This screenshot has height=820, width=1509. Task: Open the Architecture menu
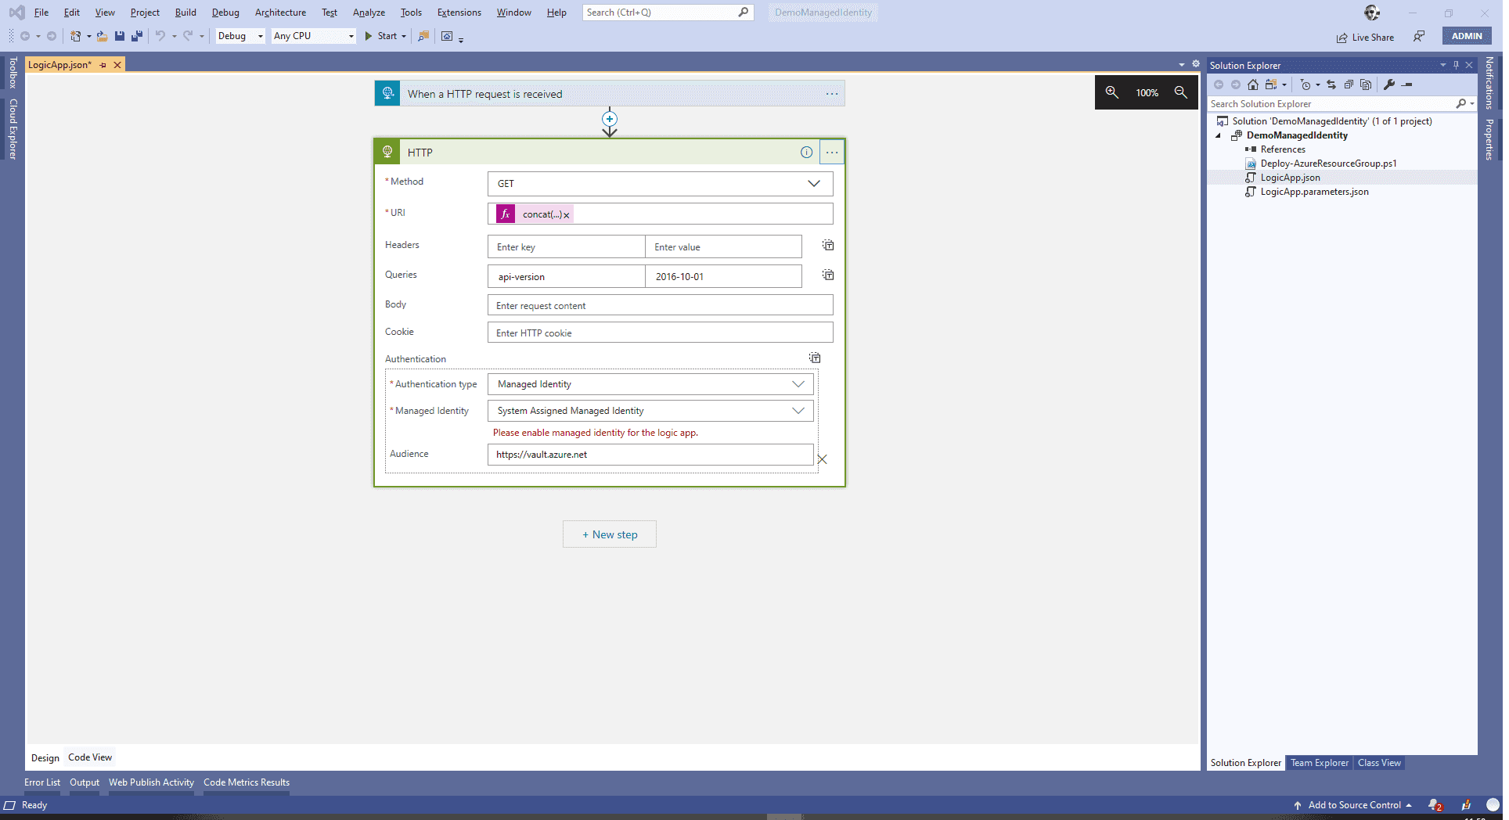tap(280, 13)
